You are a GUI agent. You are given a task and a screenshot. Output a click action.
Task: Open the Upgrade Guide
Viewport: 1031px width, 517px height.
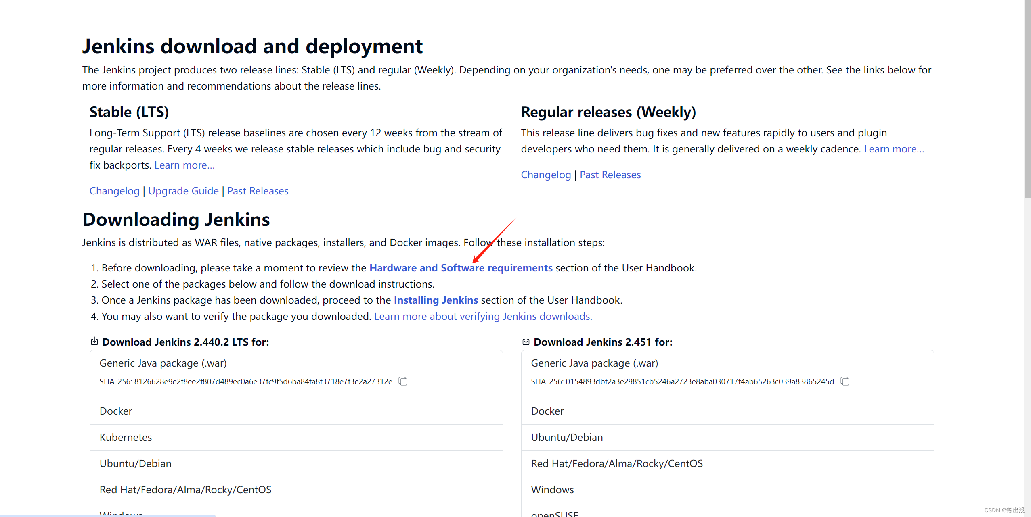pyautogui.click(x=183, y=190)
